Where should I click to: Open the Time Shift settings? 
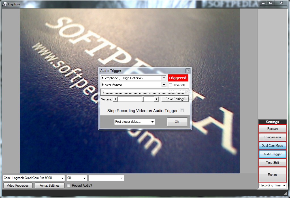(272, 163)
